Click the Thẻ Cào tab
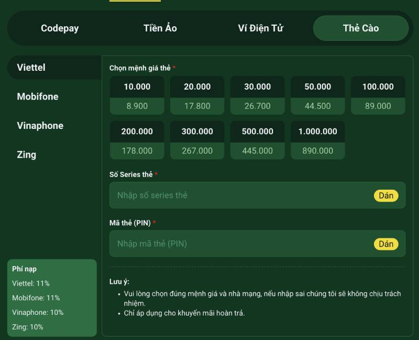This screenshot has height=340, width=419. point(360,28)
